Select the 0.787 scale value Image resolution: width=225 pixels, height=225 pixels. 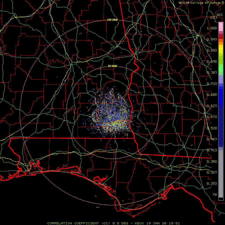pyautogui.click(x=212, y=72)
